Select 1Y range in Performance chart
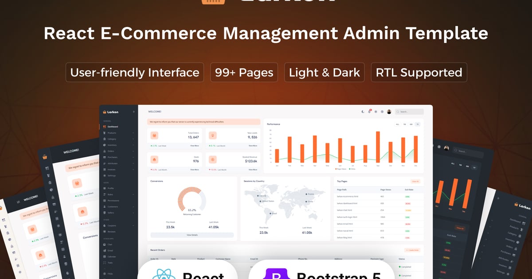This screenshot has height=279, width=532. (x=418, y=124)
